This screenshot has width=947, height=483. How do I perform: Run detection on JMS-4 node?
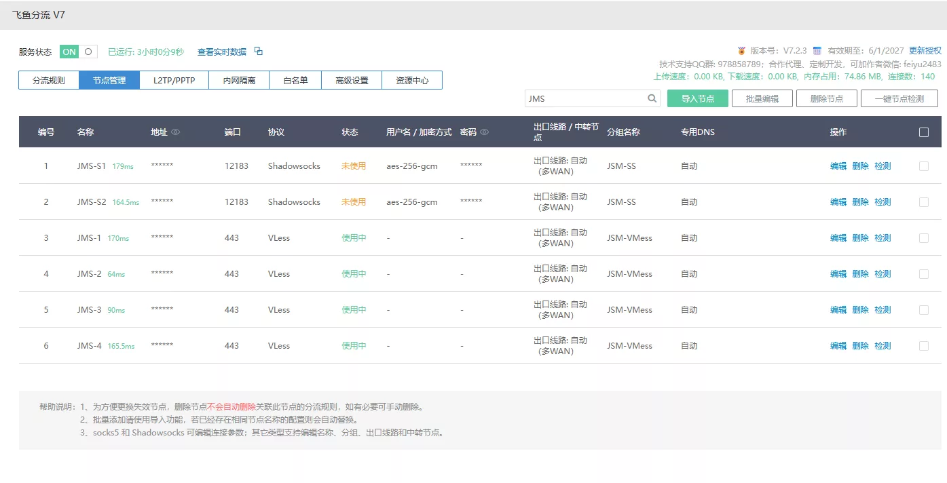click(883, 345)
